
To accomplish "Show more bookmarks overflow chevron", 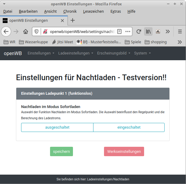I will point(180,42).
